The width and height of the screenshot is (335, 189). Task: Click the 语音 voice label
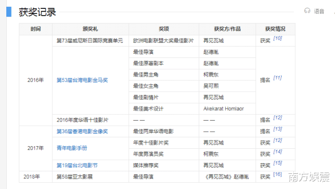tap(319, 11)
